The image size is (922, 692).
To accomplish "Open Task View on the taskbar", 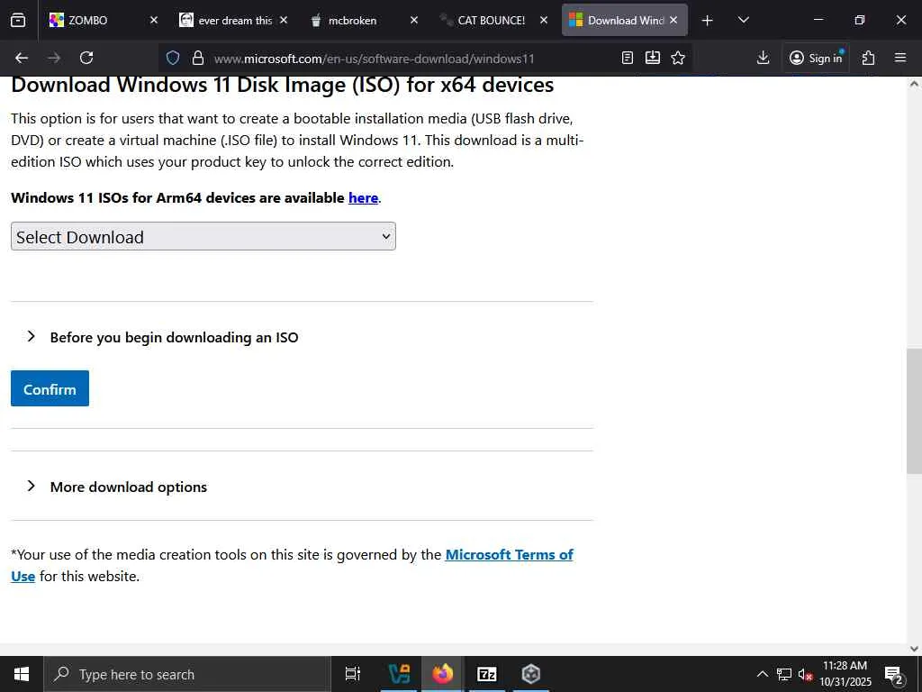I will pos(353,674).
